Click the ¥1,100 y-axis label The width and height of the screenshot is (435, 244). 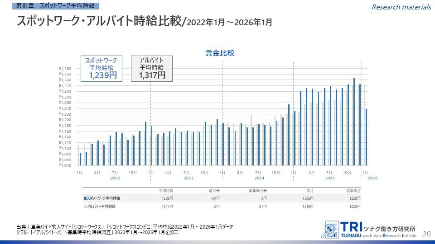tap(65, 148)
